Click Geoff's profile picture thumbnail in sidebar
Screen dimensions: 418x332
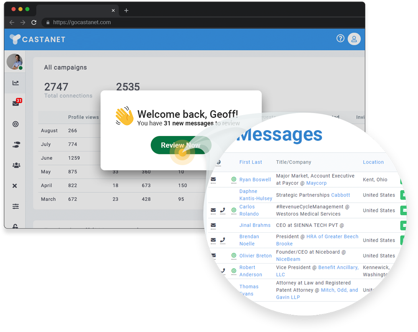15,62
